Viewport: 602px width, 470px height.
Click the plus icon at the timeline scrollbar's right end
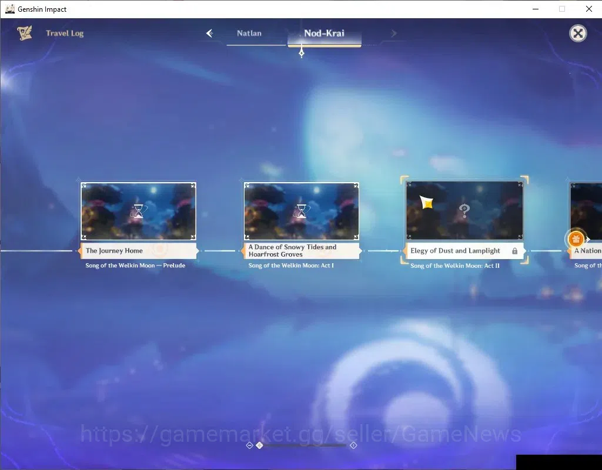[353, 445]
